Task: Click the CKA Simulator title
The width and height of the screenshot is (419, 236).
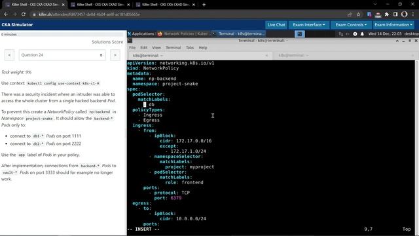Action: (17, 25)
